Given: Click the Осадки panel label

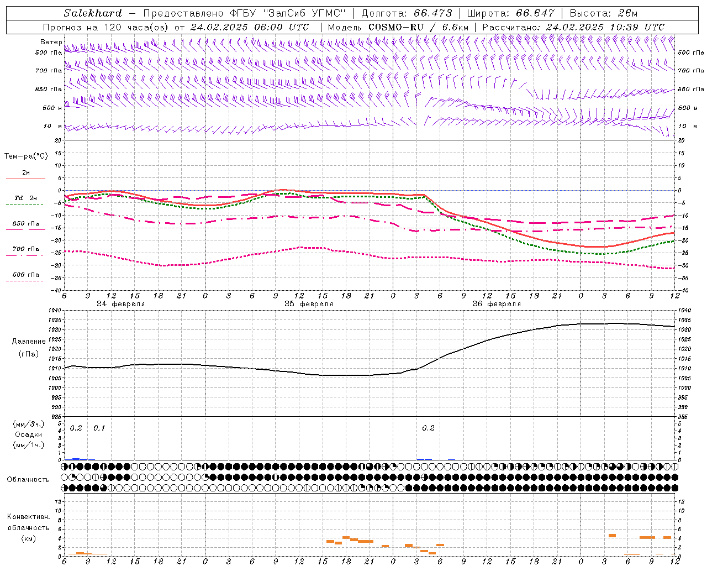Looking at the screenshot, I should (x=29, y=434).
